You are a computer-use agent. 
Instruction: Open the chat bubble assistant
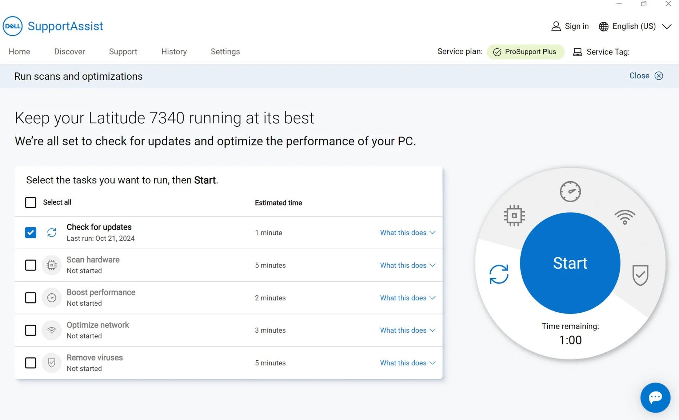coord(655,397)
